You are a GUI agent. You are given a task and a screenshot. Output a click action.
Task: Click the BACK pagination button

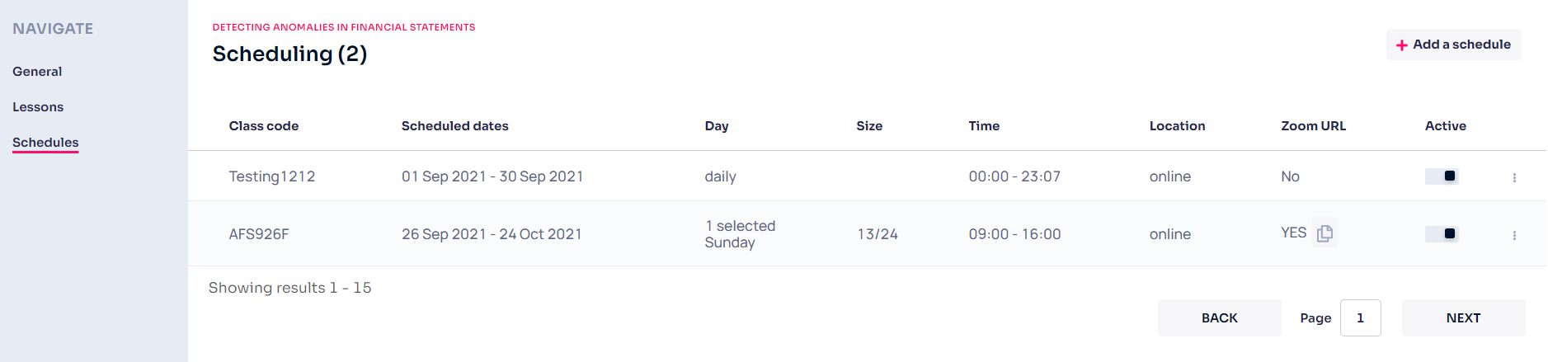[x=1219, y=317]
